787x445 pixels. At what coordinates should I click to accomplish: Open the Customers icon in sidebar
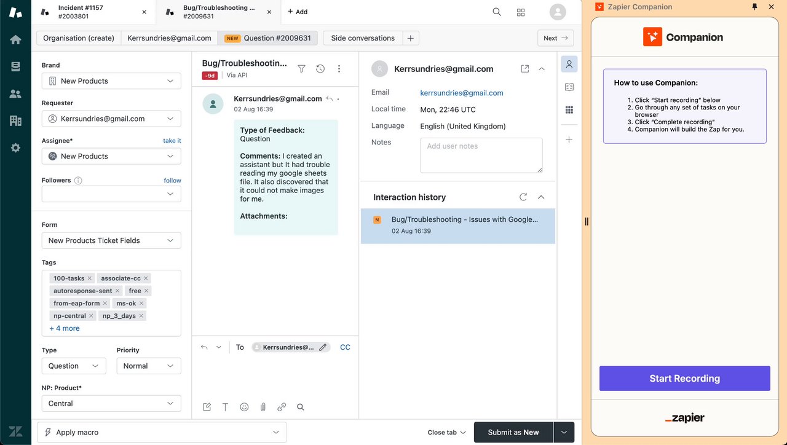[15, 93]
